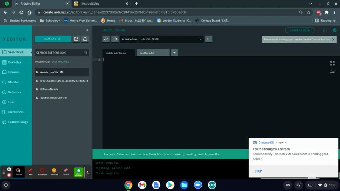Screen dimensions: 340x191
Task: Open the Preferences sidebar item
Action: coord(16,112)
